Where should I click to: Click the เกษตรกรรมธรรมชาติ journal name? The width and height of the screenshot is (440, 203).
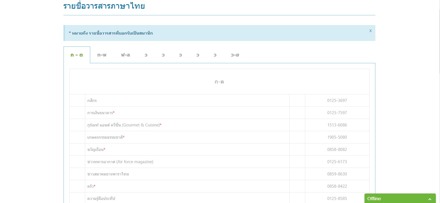pos(105,137)
